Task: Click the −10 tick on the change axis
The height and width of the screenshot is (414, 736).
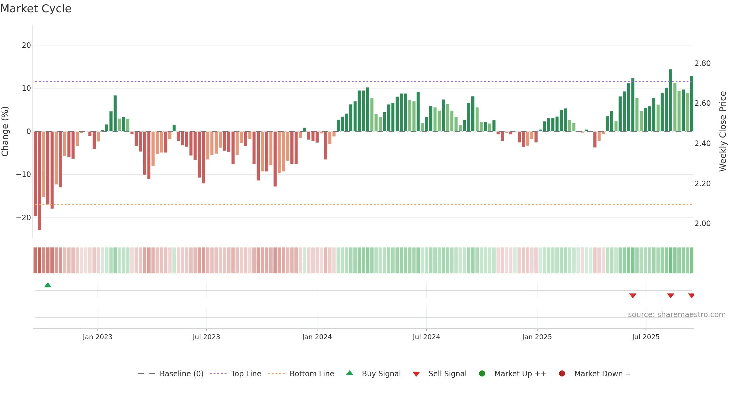Action: 24,174
